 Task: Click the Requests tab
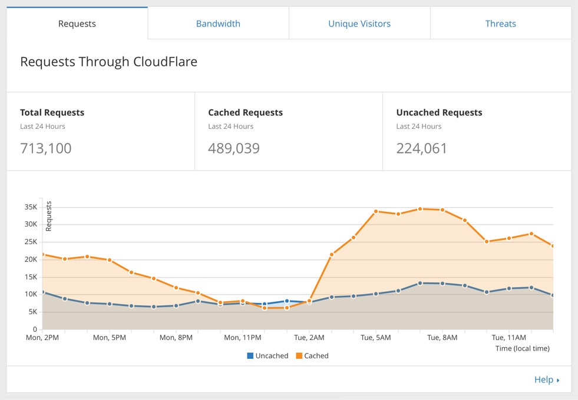coord(77,24)
